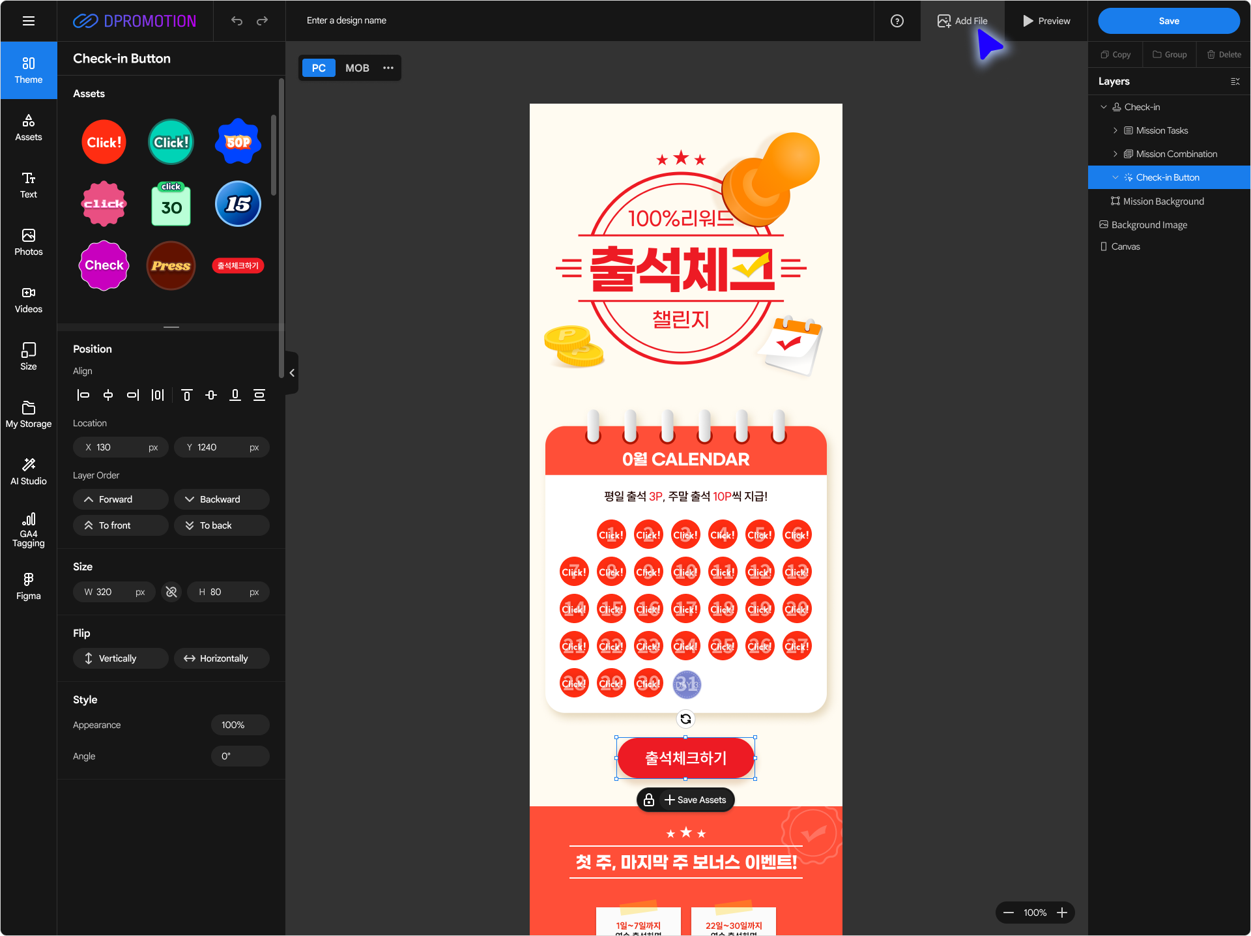Align selection vertical middle
This screenshot has height=936, width=1251.
point(211,395)
